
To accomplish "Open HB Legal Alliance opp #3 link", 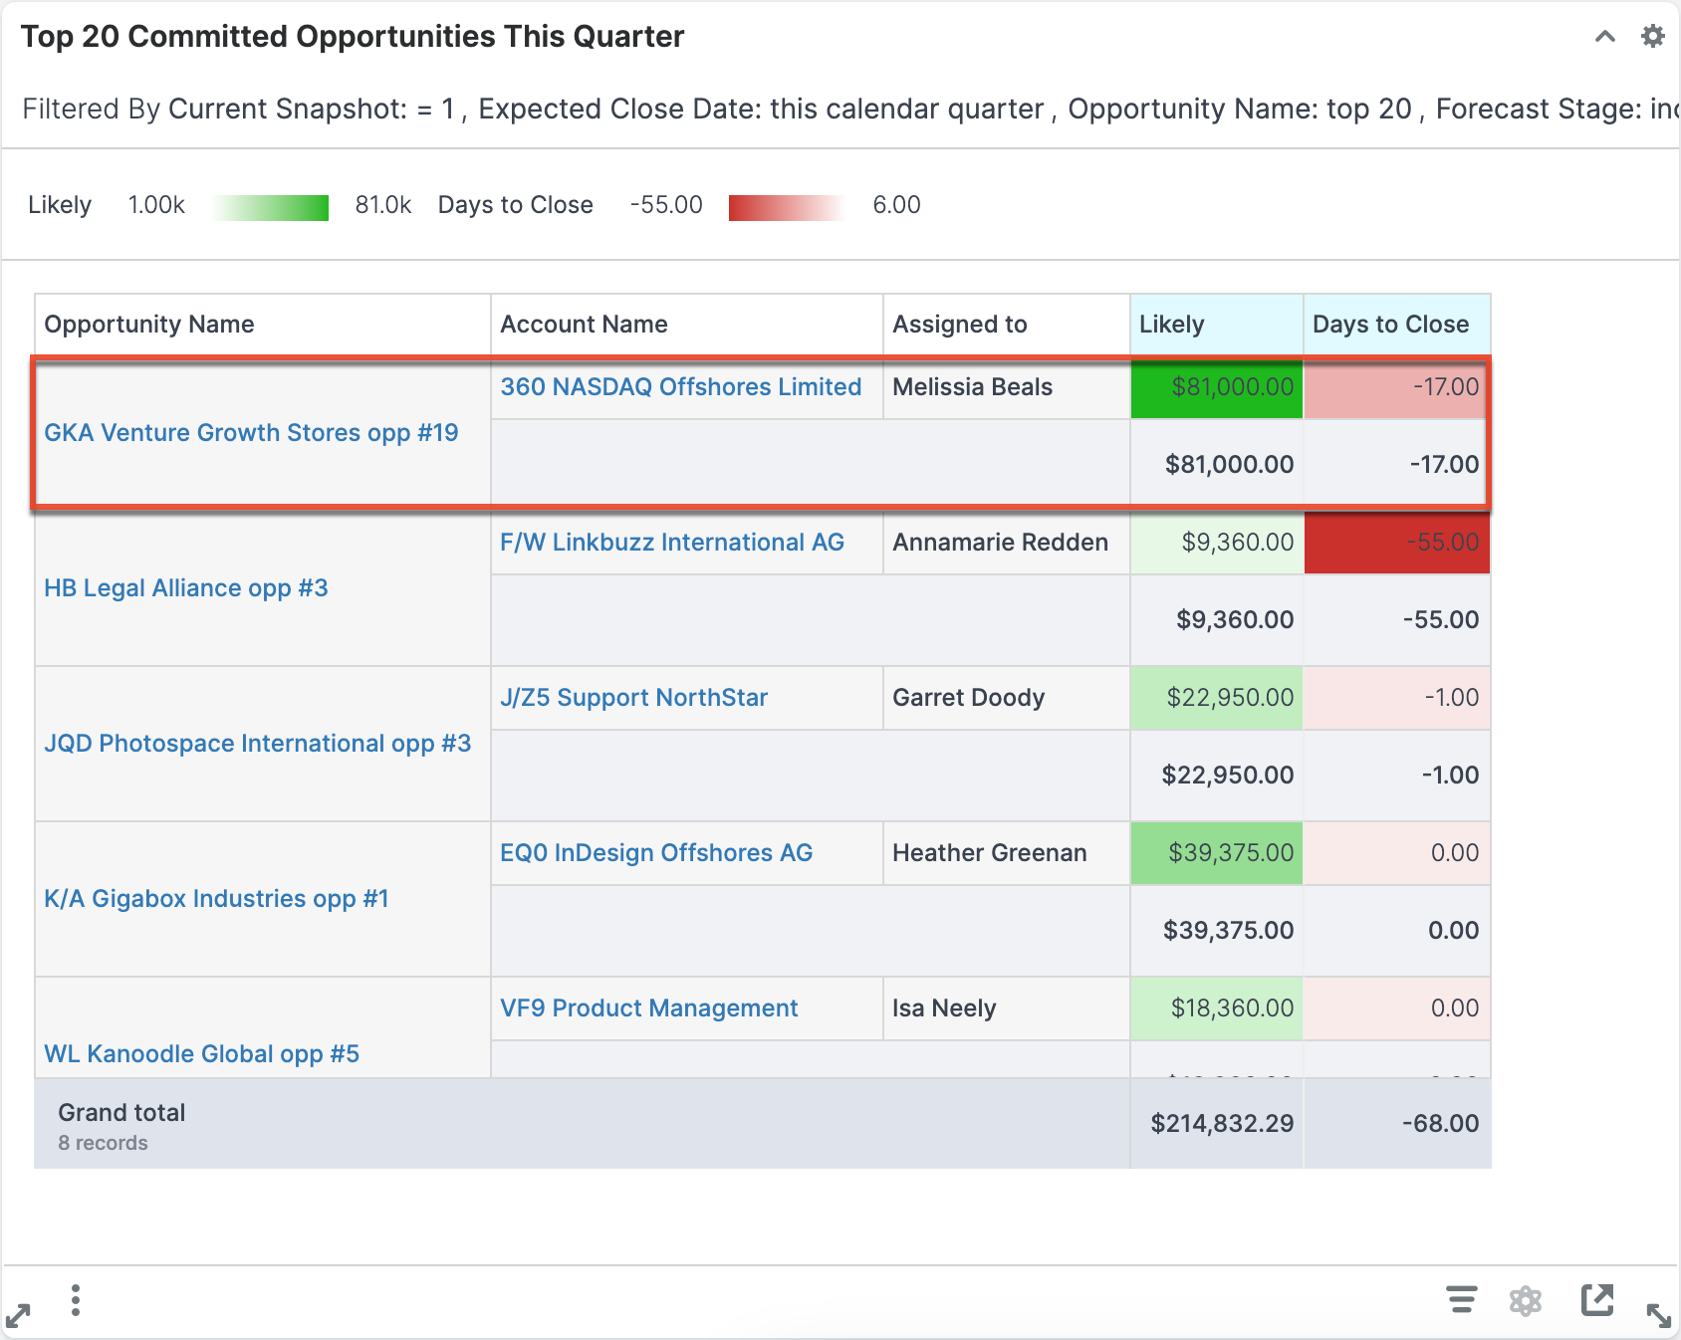I will click(x=186, y=588).
